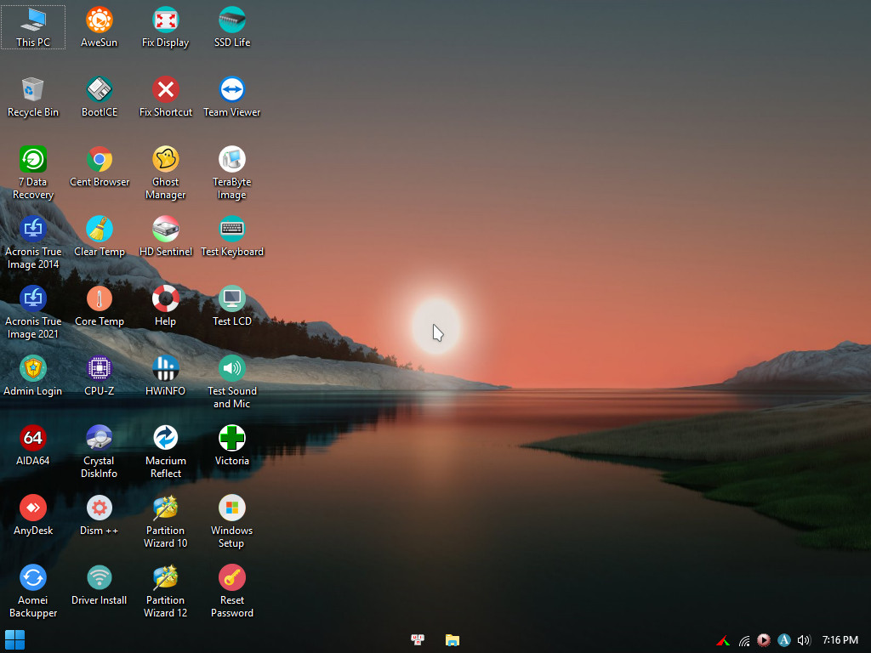This screenshot has height=653, width=871.
Task: Click the Partition Wizard 12 shortcut
Action: pos(166,578)
